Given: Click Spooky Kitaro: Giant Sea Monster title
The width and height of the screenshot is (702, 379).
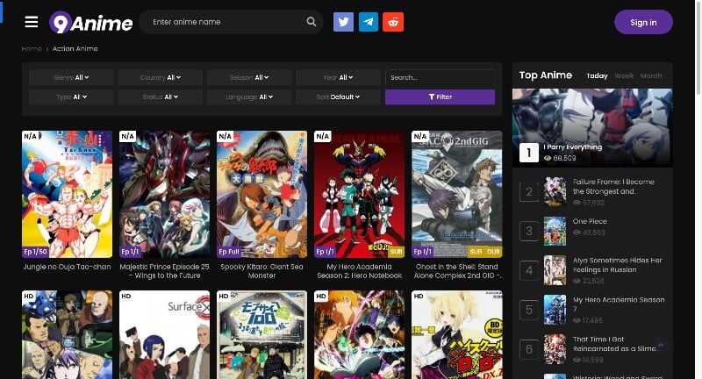Looking at the screenshot, I should [261, 271].
